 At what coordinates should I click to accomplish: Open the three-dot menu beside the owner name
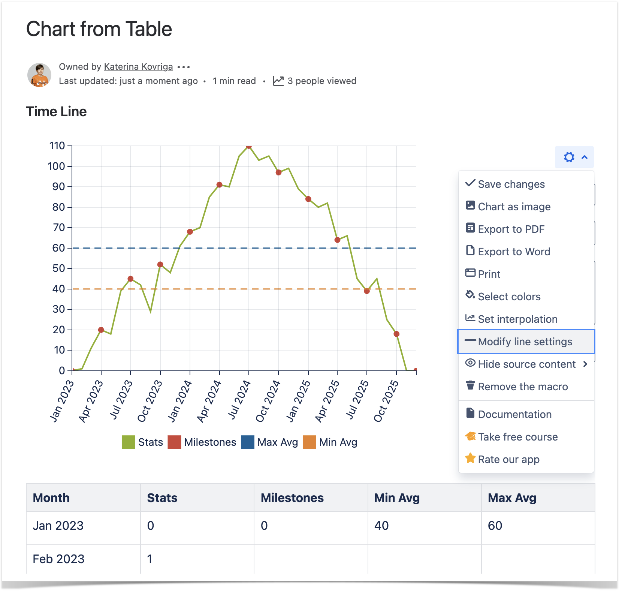click(x=184, y=67)
